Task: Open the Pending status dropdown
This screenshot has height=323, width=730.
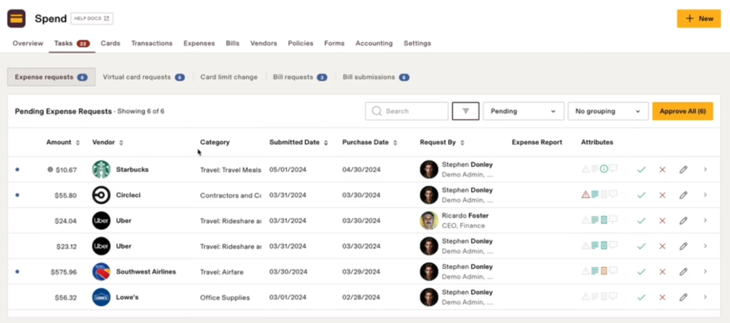Action: pyautogui.click(x=523, y=111)
